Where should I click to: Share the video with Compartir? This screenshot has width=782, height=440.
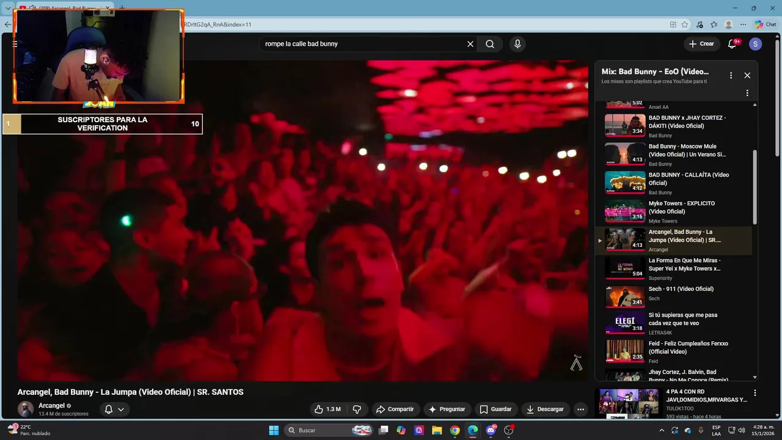coord(395,409)
